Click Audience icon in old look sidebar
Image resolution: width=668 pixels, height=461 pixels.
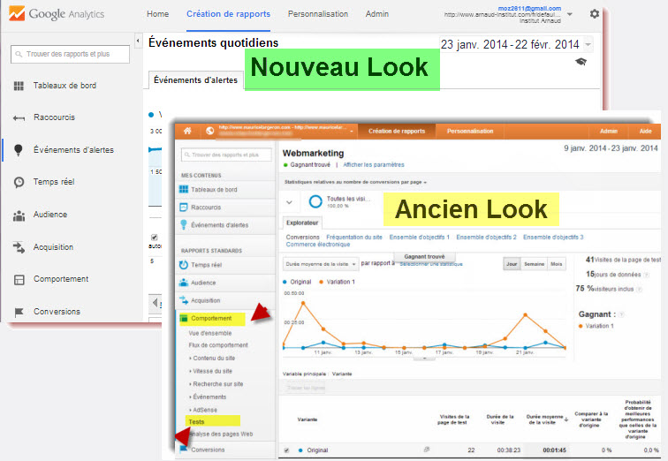pyautogui.click(x=184, y=283)
